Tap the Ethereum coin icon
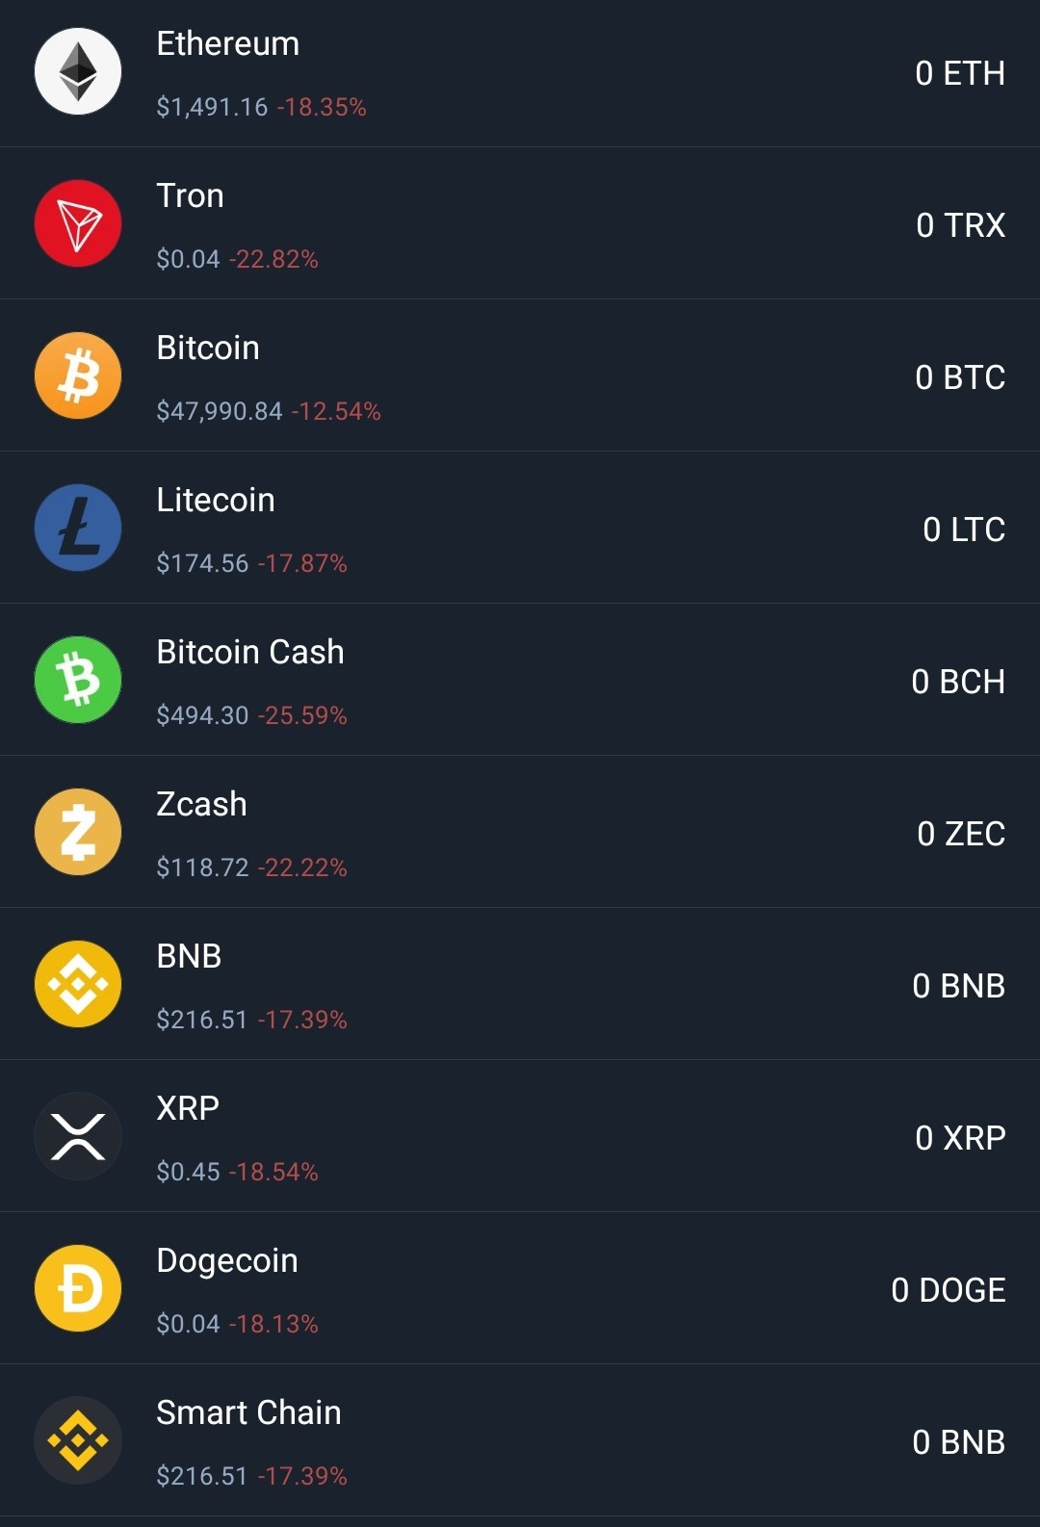1040x1527 pixels. coord(78,72)
